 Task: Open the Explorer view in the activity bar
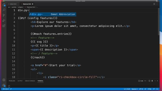click(4, 5)
